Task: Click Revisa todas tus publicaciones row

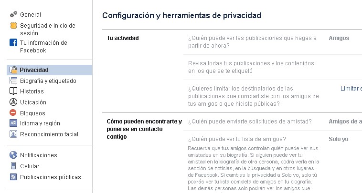Action: 251,67
